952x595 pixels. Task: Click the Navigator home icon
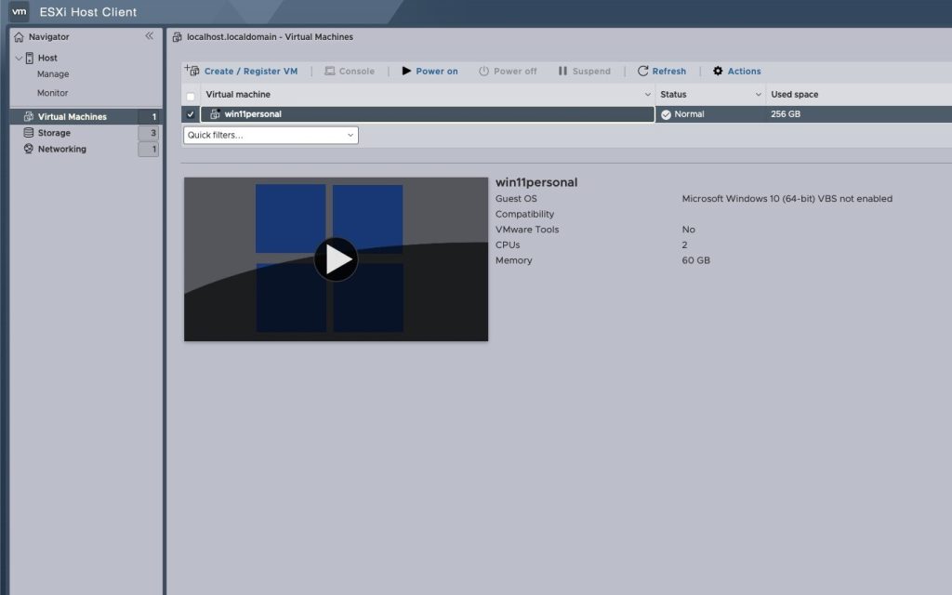19,37
